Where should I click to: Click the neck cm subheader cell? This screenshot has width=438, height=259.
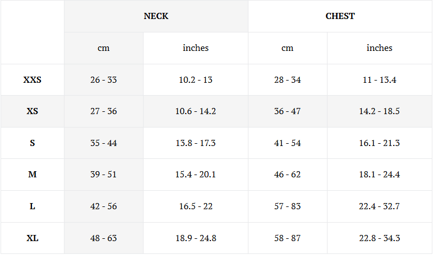(104, 48)
